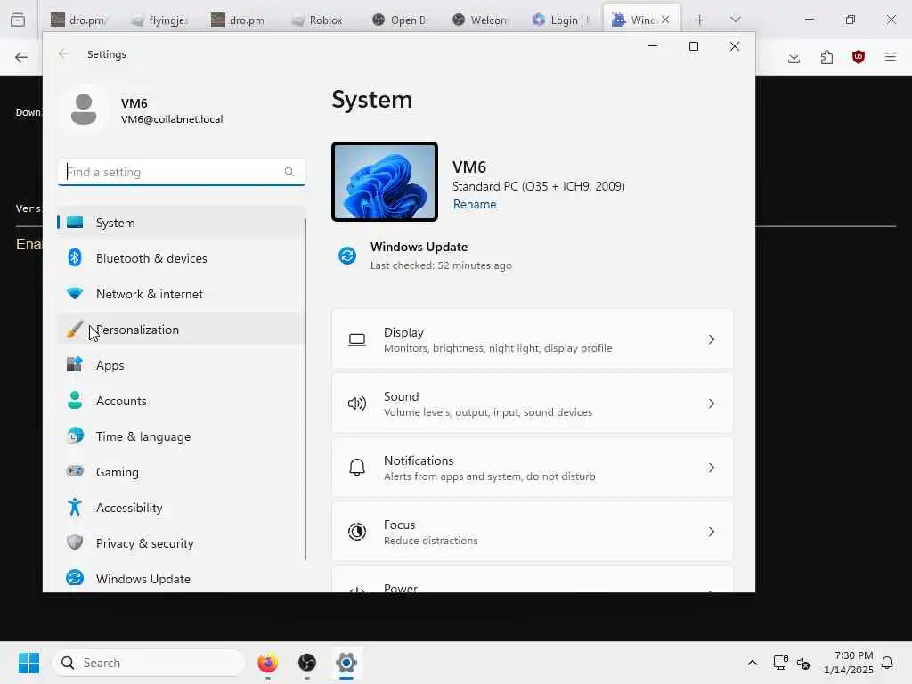Open the browser hamburger menu
The width and height of the screenshot is (912, 684).
coord(891,57)
